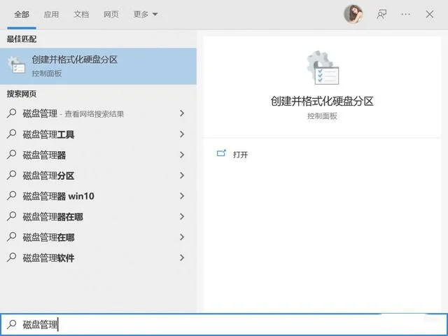Image resolution: width=448 pixels, height=336 pixels.
Task: Expand arrow beside 磁盘管理工具
Action: tap(182, 134)
